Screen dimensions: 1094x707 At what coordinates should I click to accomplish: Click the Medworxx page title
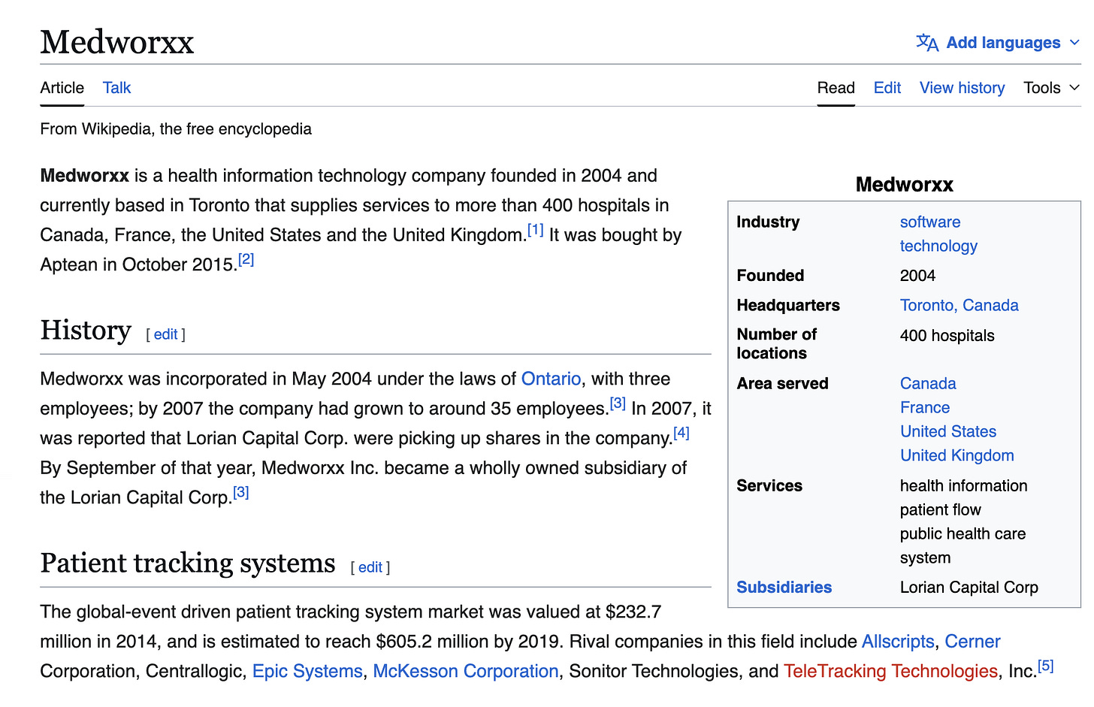[x=117, y=42]
